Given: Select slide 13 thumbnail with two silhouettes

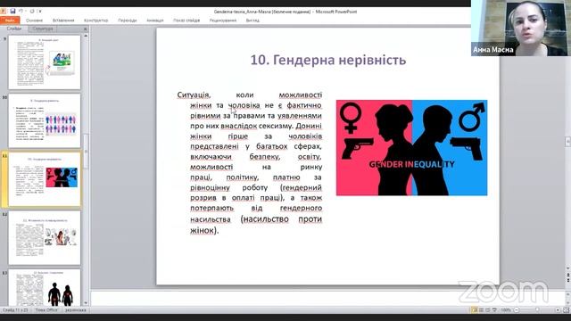Looking at the screenshot, I should (45, 287).
